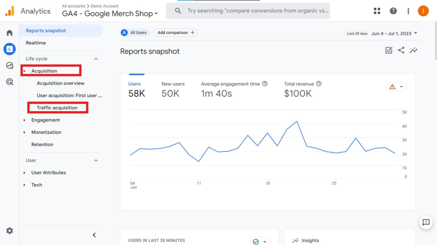The width and height of the screenshot is (437, 245).
Task: Open Admin via the gear icon
Action: point(9,231)
